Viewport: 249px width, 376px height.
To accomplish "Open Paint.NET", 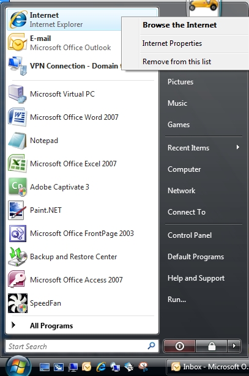I will tap(81, 210).
